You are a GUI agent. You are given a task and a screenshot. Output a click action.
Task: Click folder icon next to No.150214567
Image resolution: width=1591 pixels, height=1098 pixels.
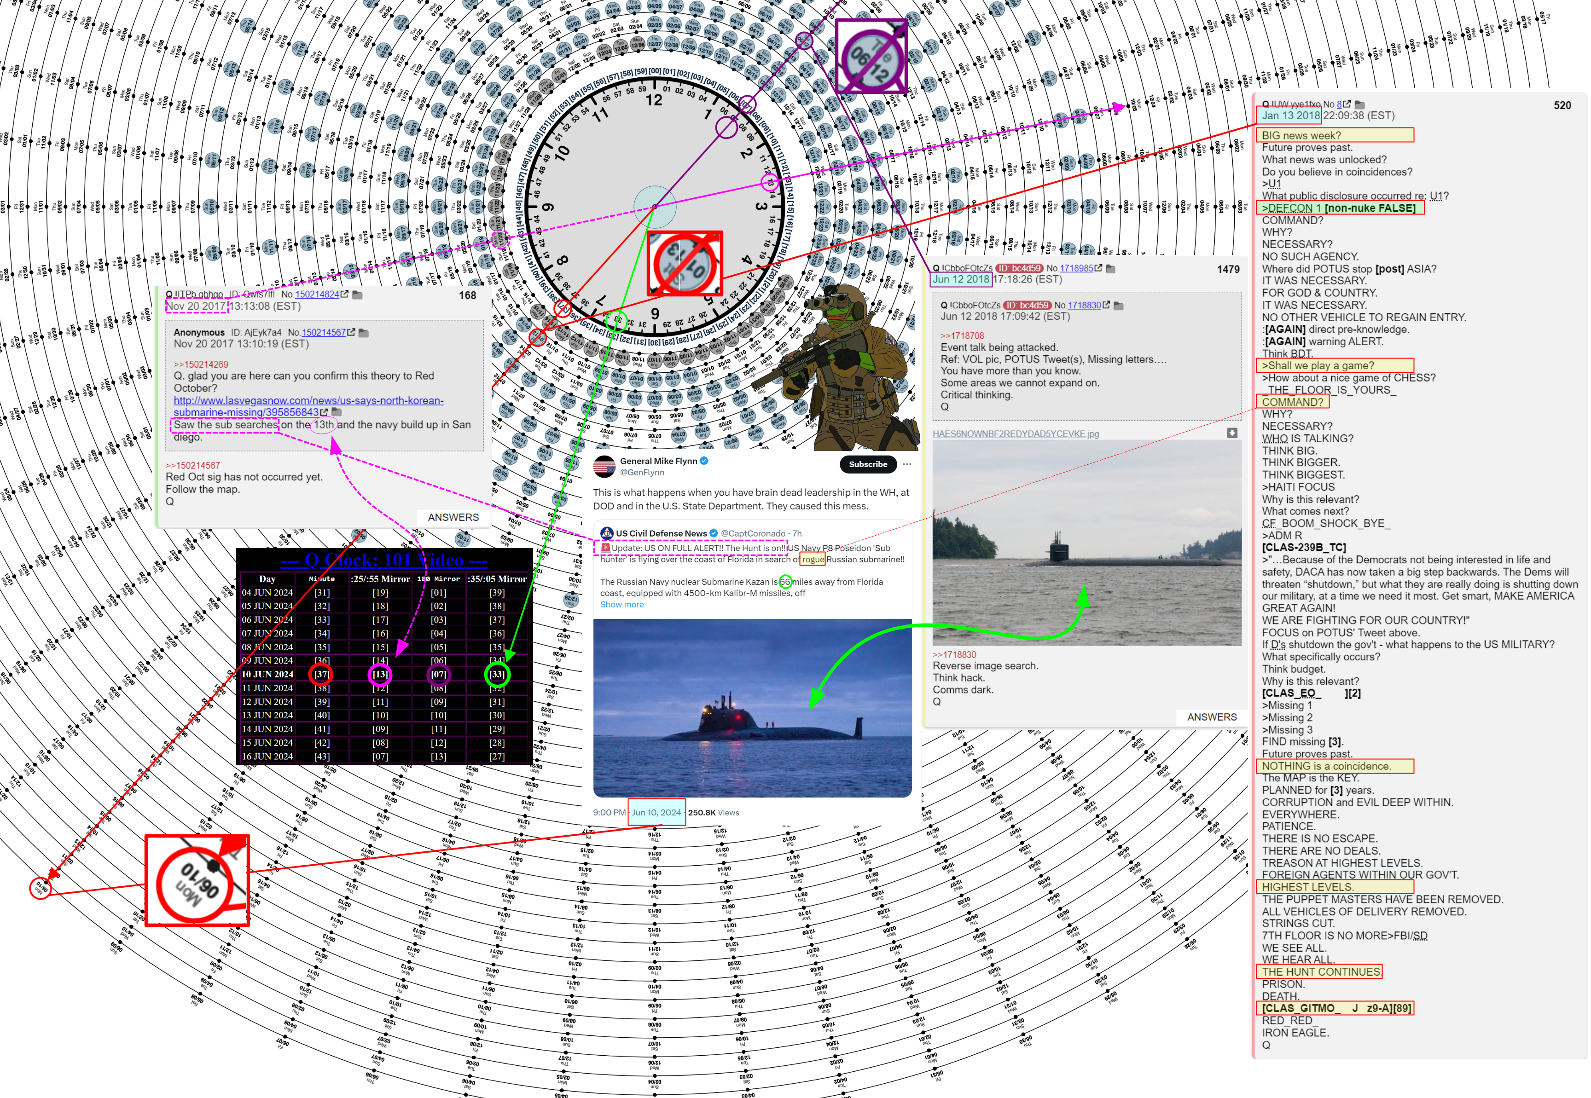pyautogui.click(x=363, y=333)
